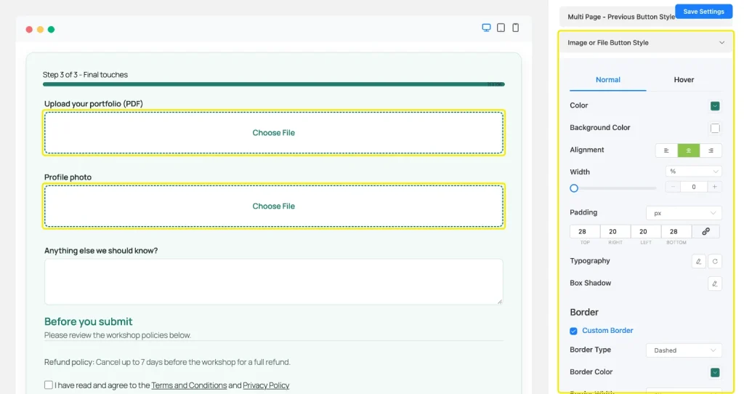Screen dimensions: 744x394
Task: Switch to desktop preview icon
Action: tap(486, 28)
